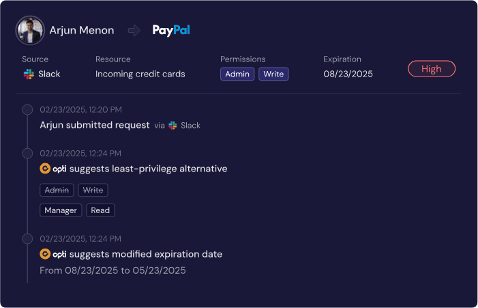Select the last timeline marker for expiration suggestion
Image resolution: width=478 pixels, height=308 pixels.
(27, 239)
